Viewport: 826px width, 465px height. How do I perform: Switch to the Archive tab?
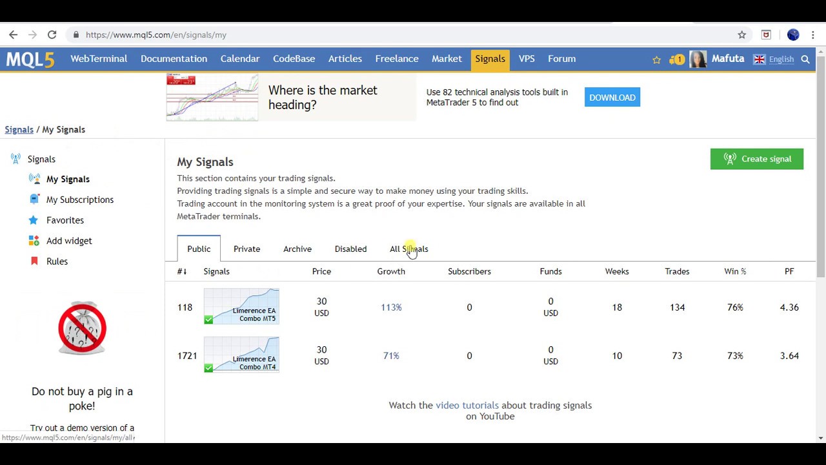pos(297,249)
